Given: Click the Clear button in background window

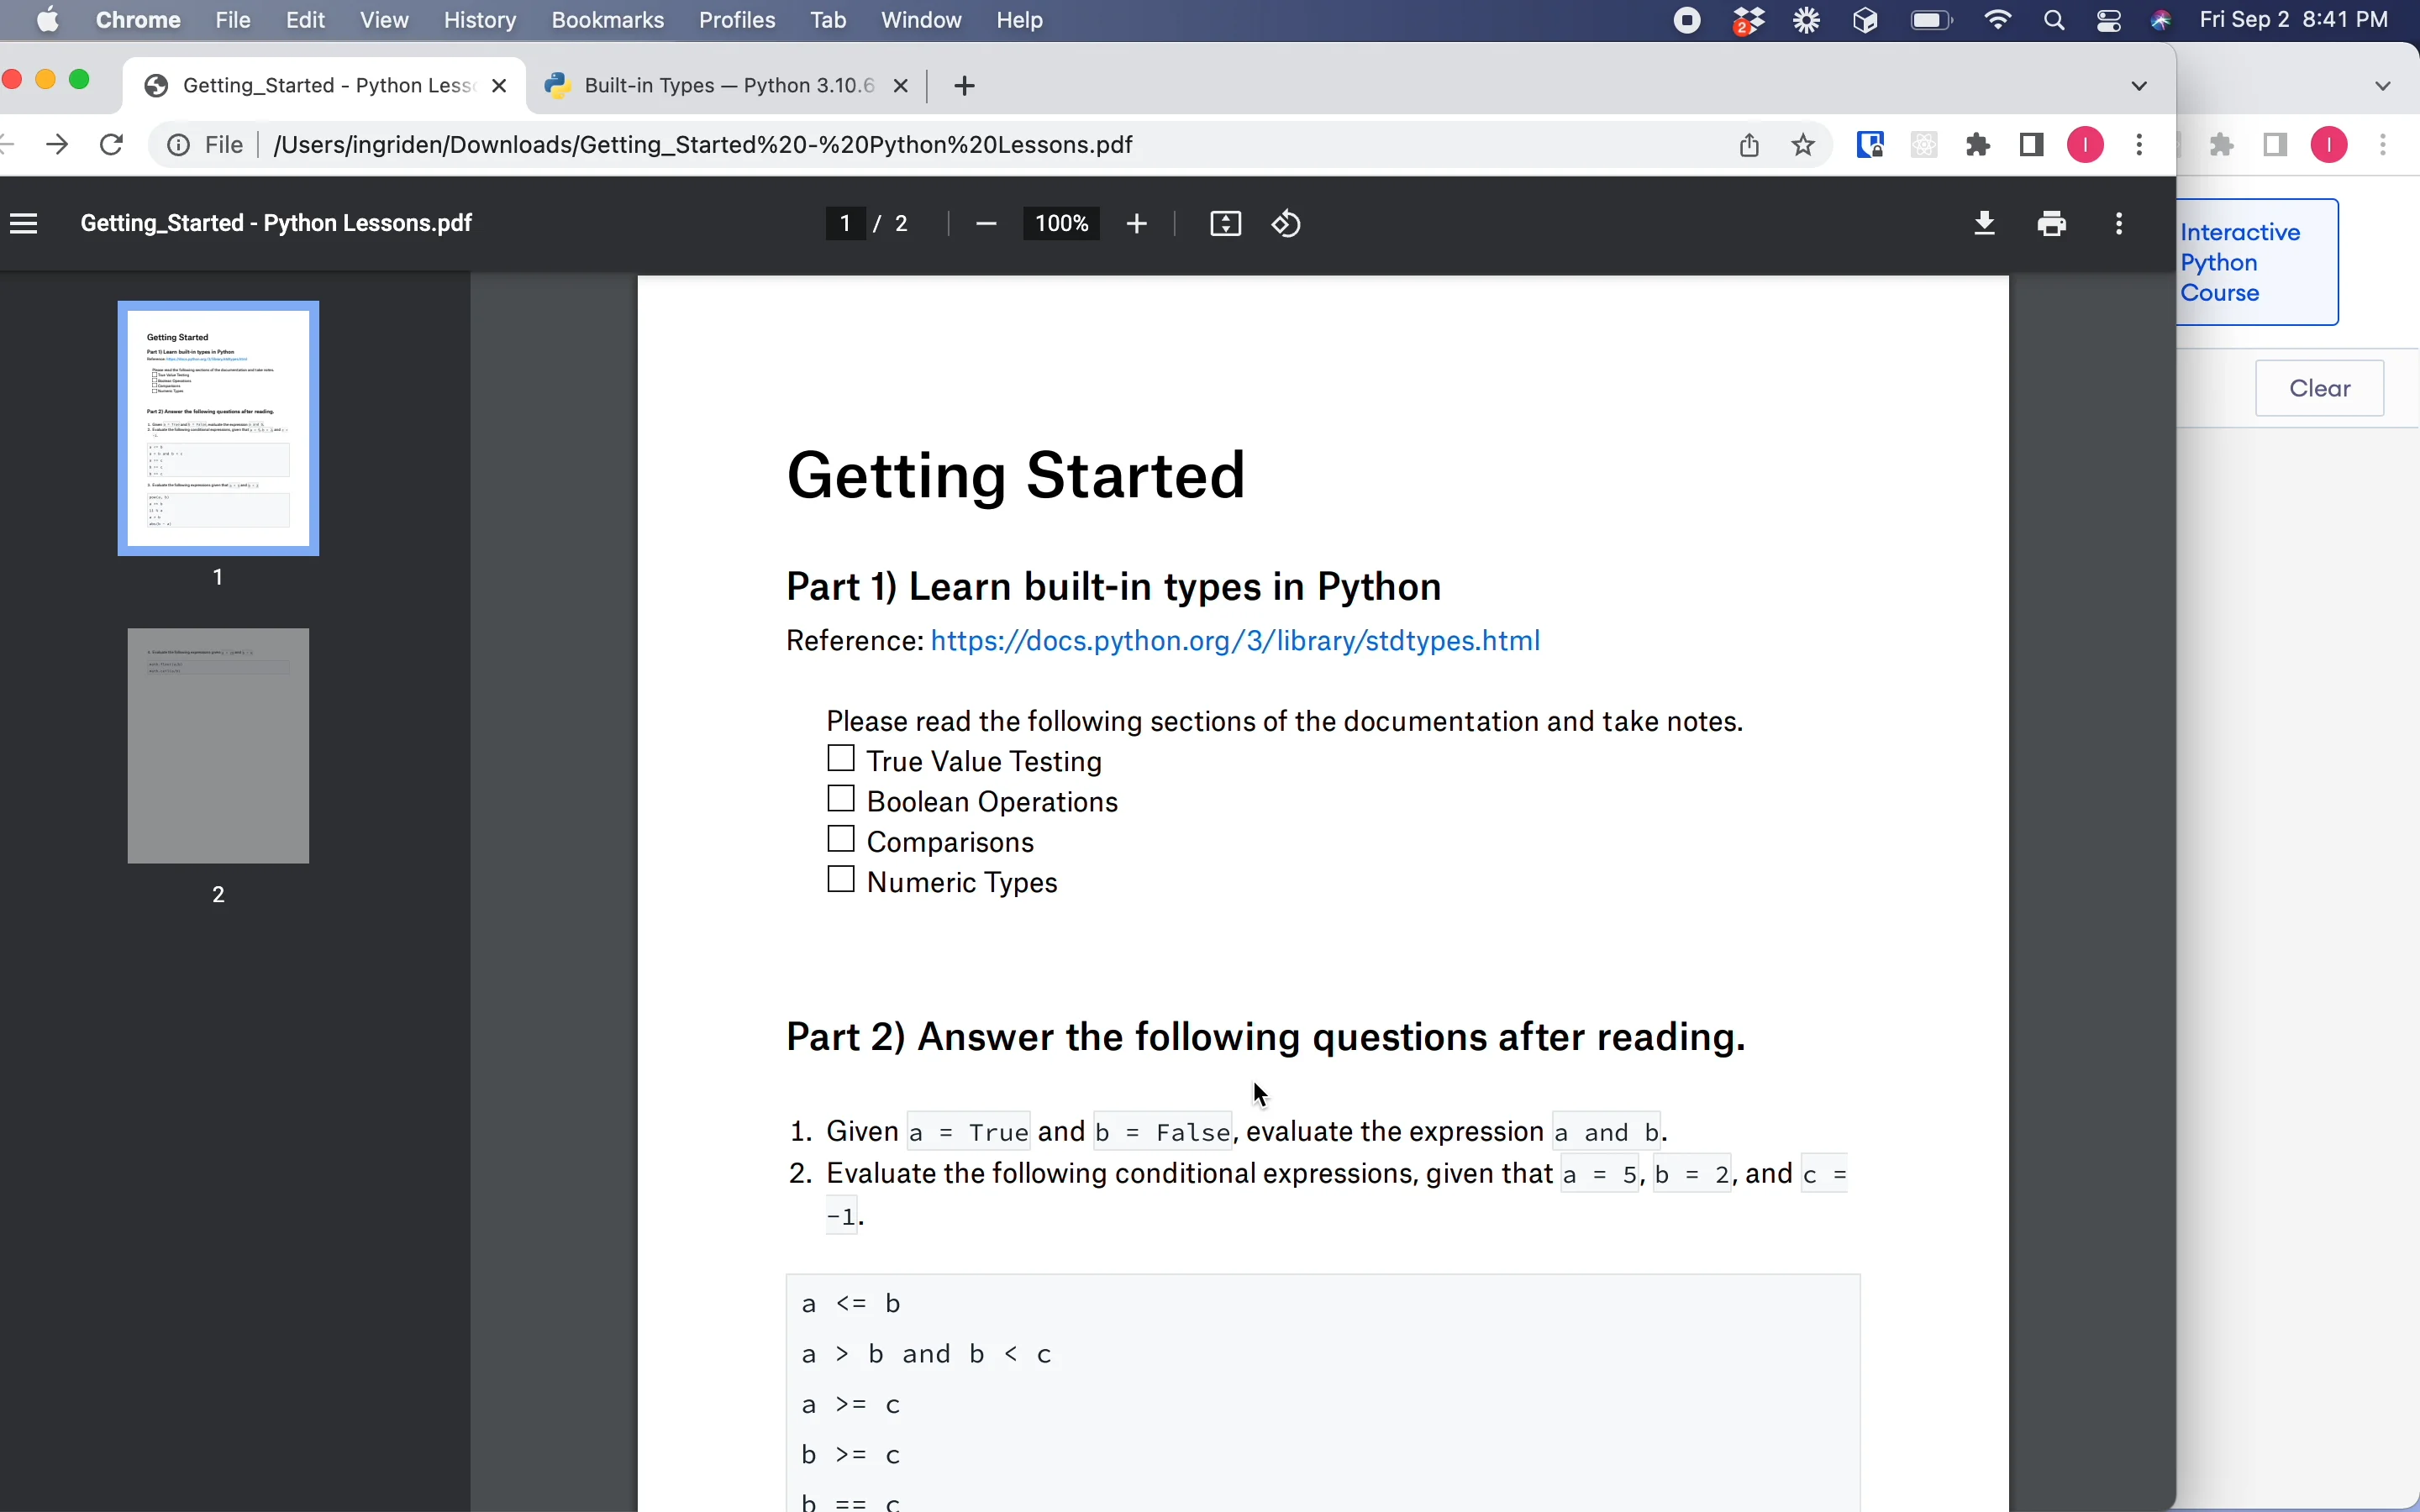Looking at the screenshot, I should click(2320, 388).
